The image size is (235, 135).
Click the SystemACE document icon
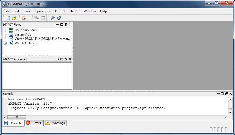tap(11, 34)
